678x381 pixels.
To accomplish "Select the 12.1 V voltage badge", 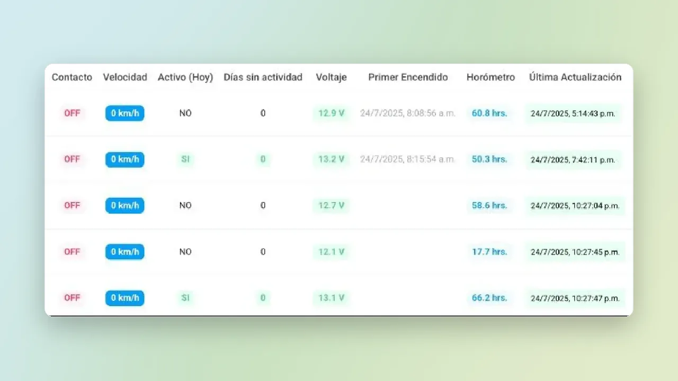I will pos(331,252).
